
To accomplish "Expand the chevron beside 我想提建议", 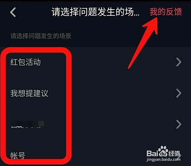I will pyautogui.click(x=179, y=93).
